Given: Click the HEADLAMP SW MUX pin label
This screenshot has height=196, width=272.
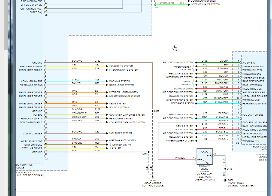Looking at the screenshot, I should 31,67.
